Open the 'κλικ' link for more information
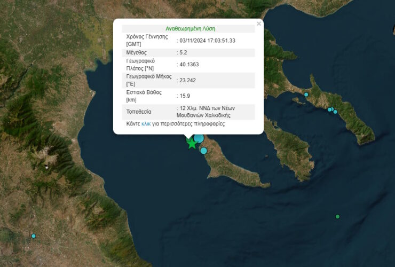Image resolution: width=395 pixels, height=267 pixels. 146,123
